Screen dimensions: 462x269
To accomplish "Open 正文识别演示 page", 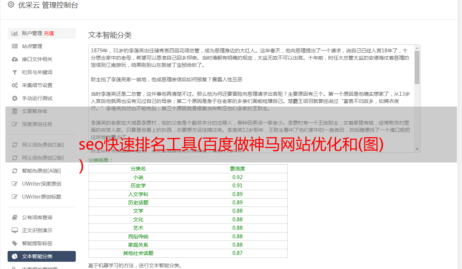I will point(42,230).
